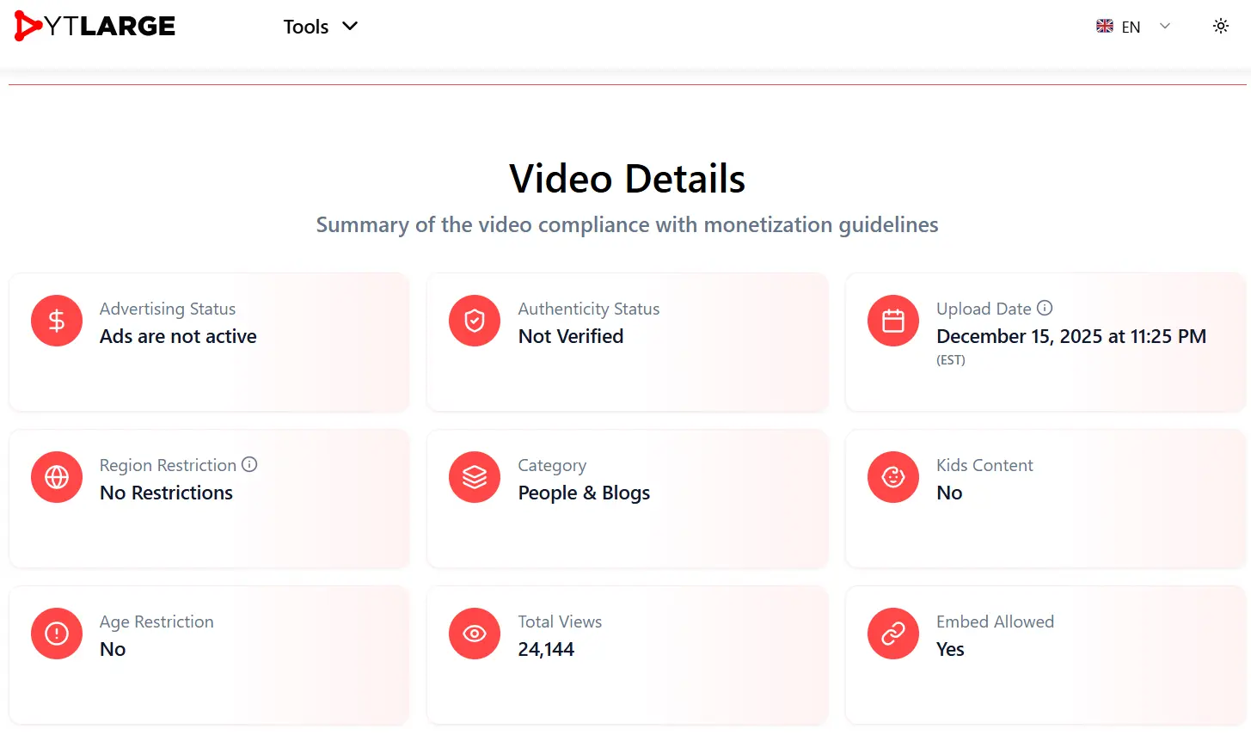Click the Region Restriction info icon
Screen dimensions: 1251x741
click(249, 464)
